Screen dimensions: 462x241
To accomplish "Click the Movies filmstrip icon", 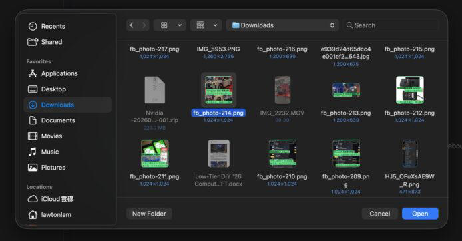I will pos(33,136).
